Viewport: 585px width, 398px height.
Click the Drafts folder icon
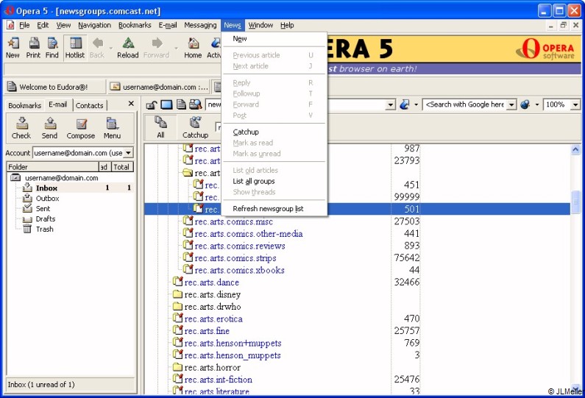[27, 219]
